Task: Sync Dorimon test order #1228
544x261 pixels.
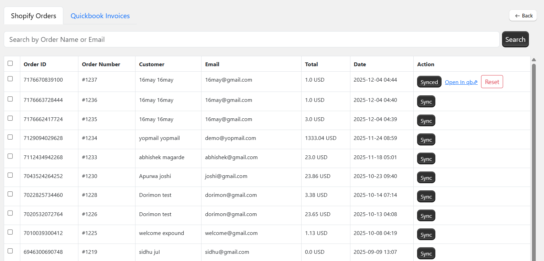Action: click(x=426, y=197)
